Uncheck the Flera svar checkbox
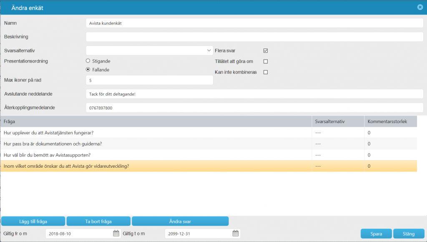427x242 pixels. [266, 50]
